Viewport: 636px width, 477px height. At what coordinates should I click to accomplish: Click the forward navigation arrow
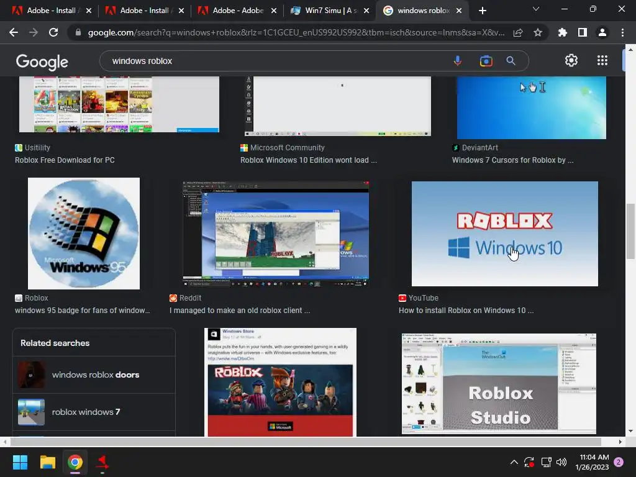coord(34,32)
